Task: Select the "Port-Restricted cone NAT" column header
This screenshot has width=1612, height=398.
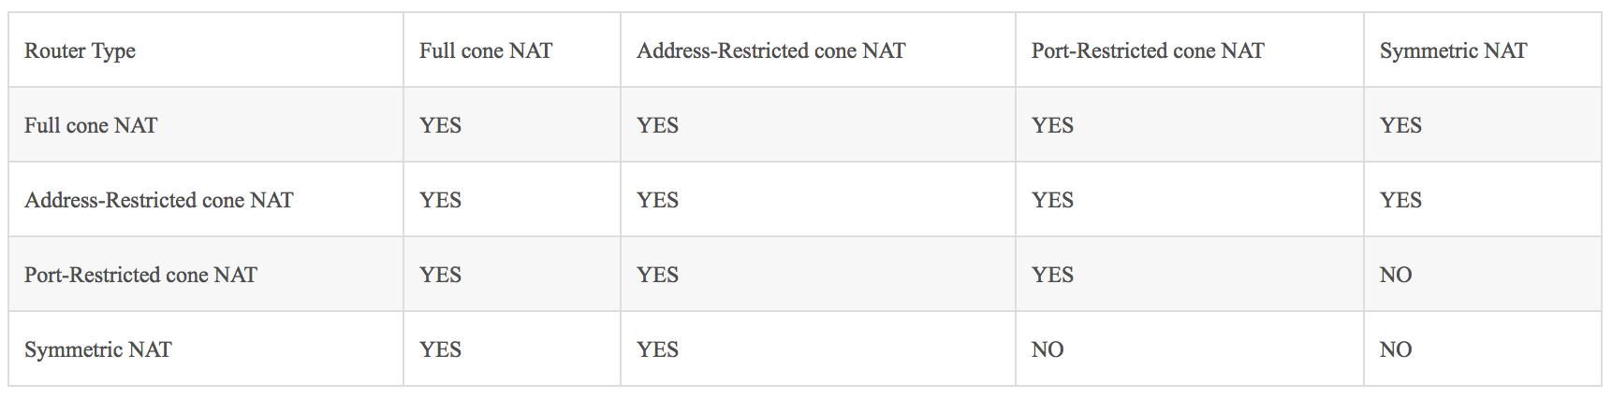Action: coord(1147,50)
